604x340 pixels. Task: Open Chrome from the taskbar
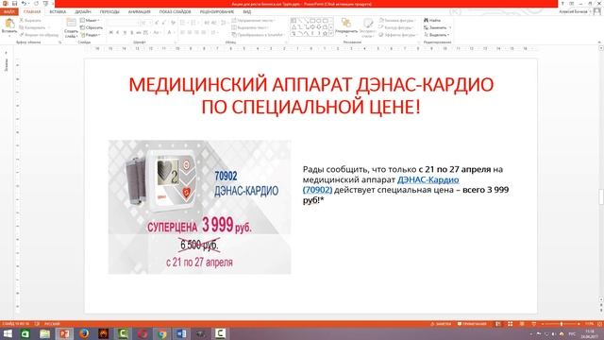click(162, 333)
